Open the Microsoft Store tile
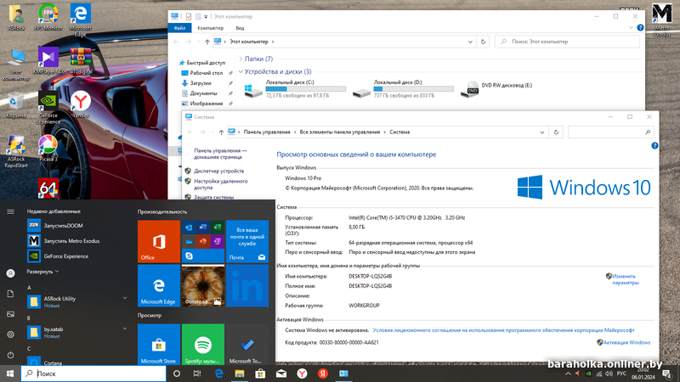The height and width of the screenshot is (382, 680). [x=158, y=344]
